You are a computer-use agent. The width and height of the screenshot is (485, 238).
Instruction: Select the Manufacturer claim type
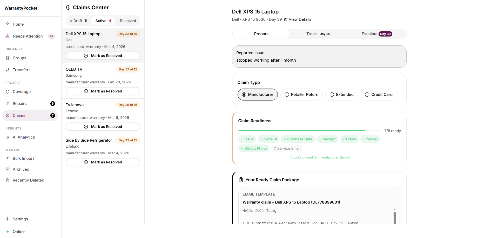[258, 95]
